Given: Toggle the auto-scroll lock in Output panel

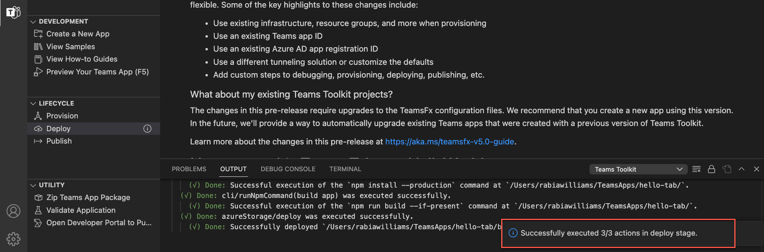Looking at the screenshot, I should click(711, 169).
